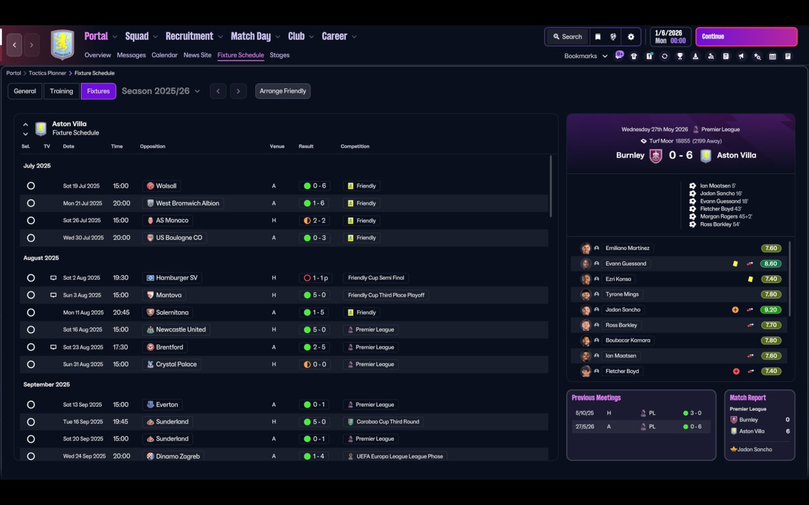Click the Continue button

(x=746, y=37)
